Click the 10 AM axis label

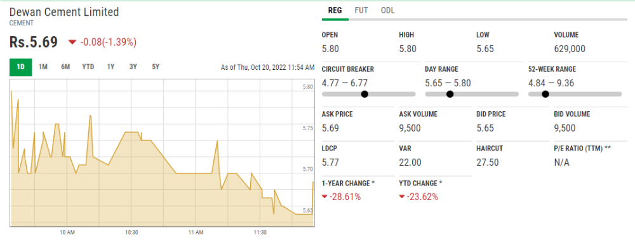click(x=67, y=232)
